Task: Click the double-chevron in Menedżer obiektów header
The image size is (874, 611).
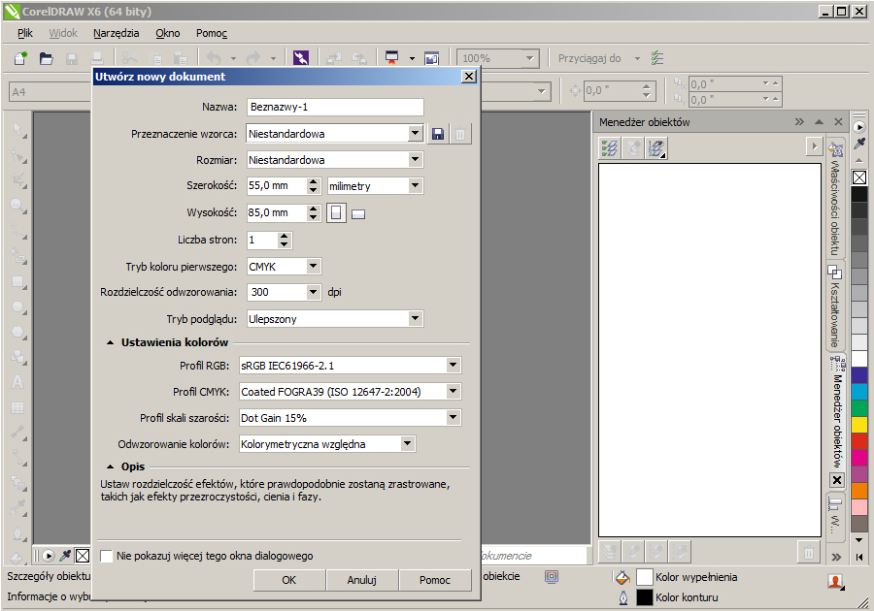Action: (799, 122)
